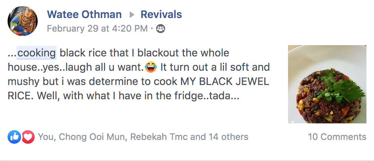Screen dimensions: 374x161
Task: Click the laughing-crying emoji in the post
Action: 151,68
